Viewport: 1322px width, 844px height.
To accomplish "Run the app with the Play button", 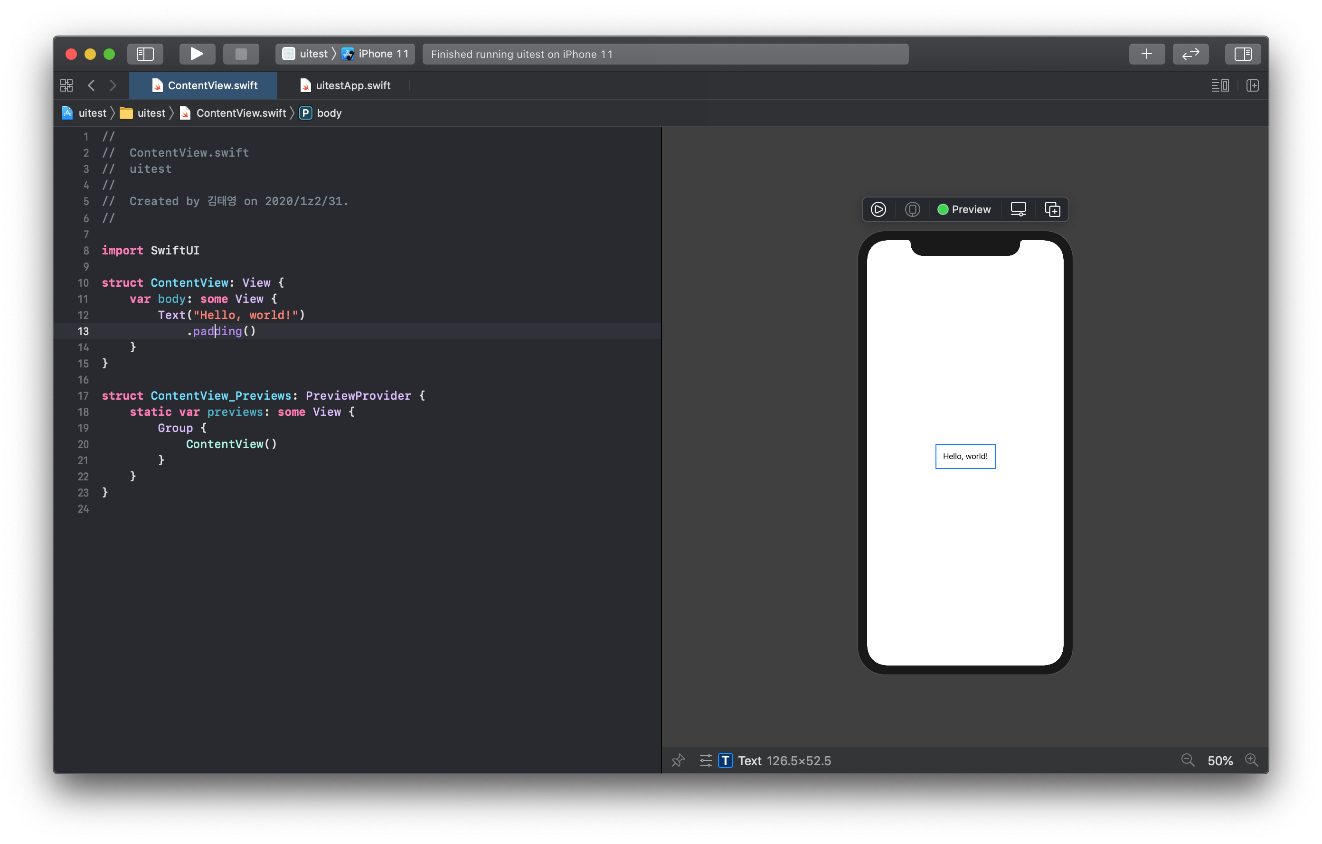I will coord(197,54).
